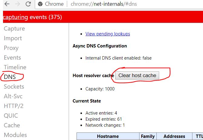This screenshot has height=140, width=203.
Task: Switch to the Timeline tab
Action: 15,67
